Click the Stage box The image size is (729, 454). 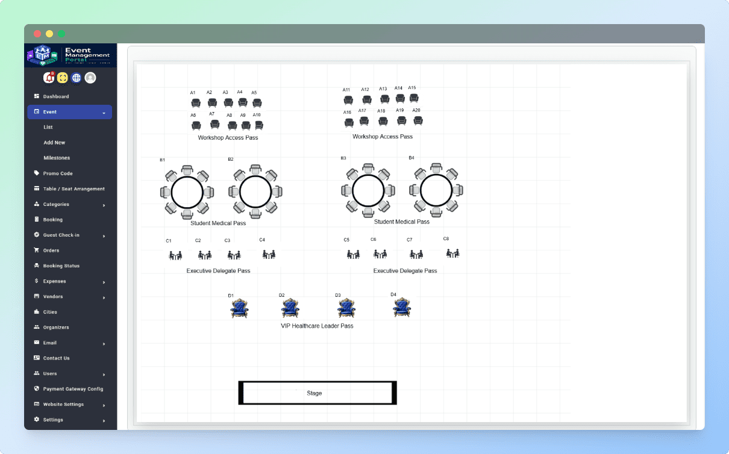[x=318, y=393]
